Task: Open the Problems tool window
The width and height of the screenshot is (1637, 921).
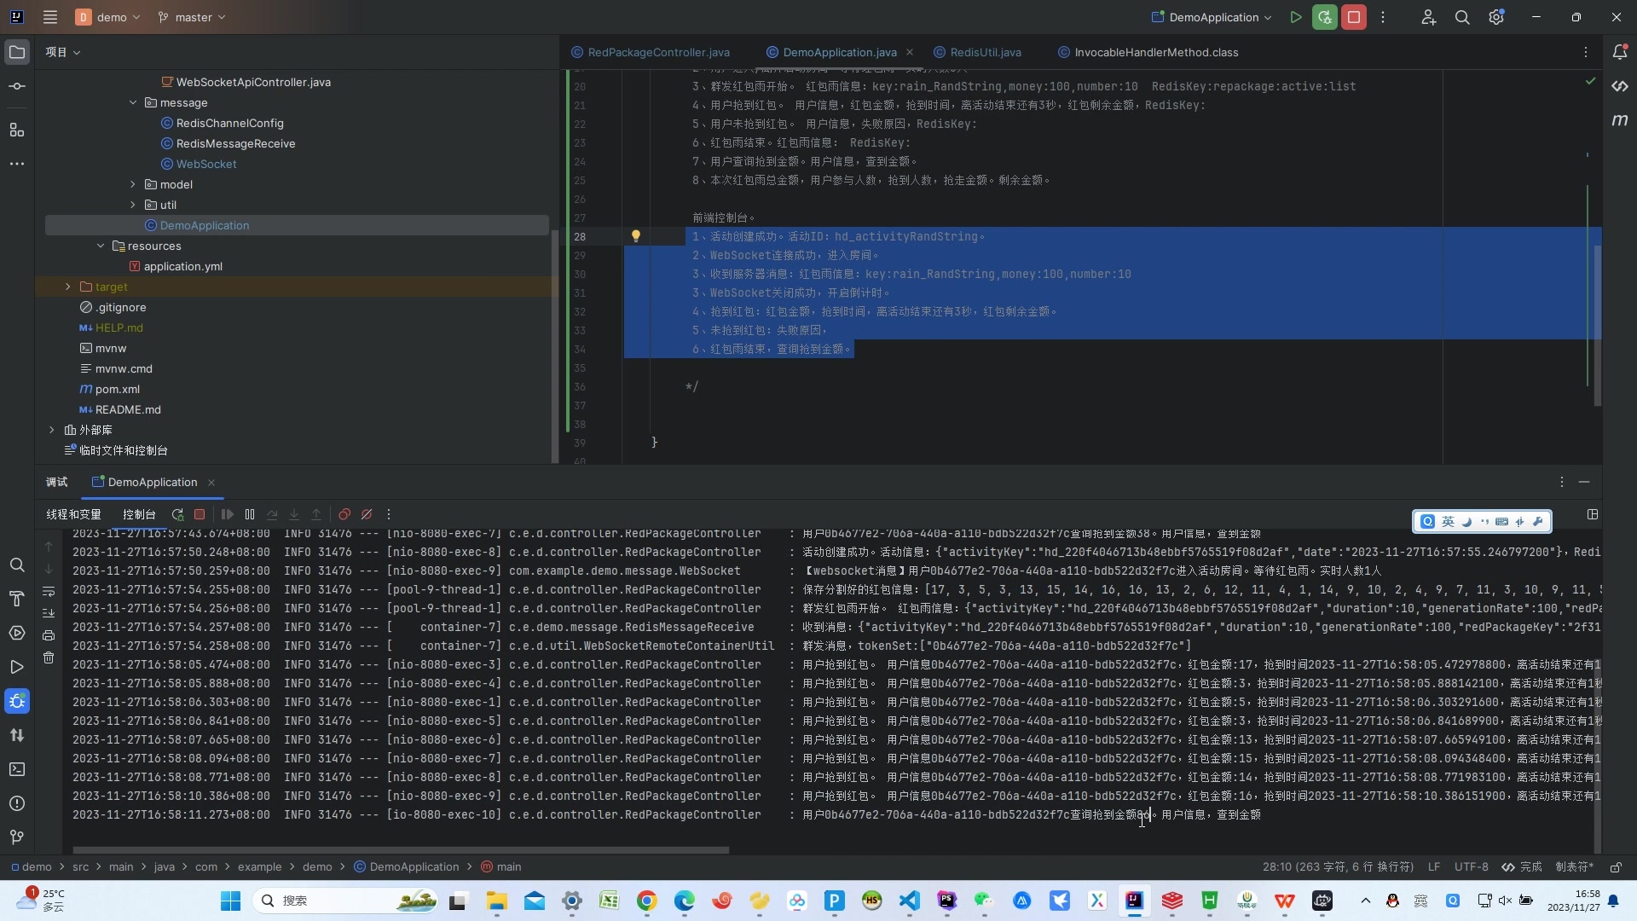Action: pos(17,803)
